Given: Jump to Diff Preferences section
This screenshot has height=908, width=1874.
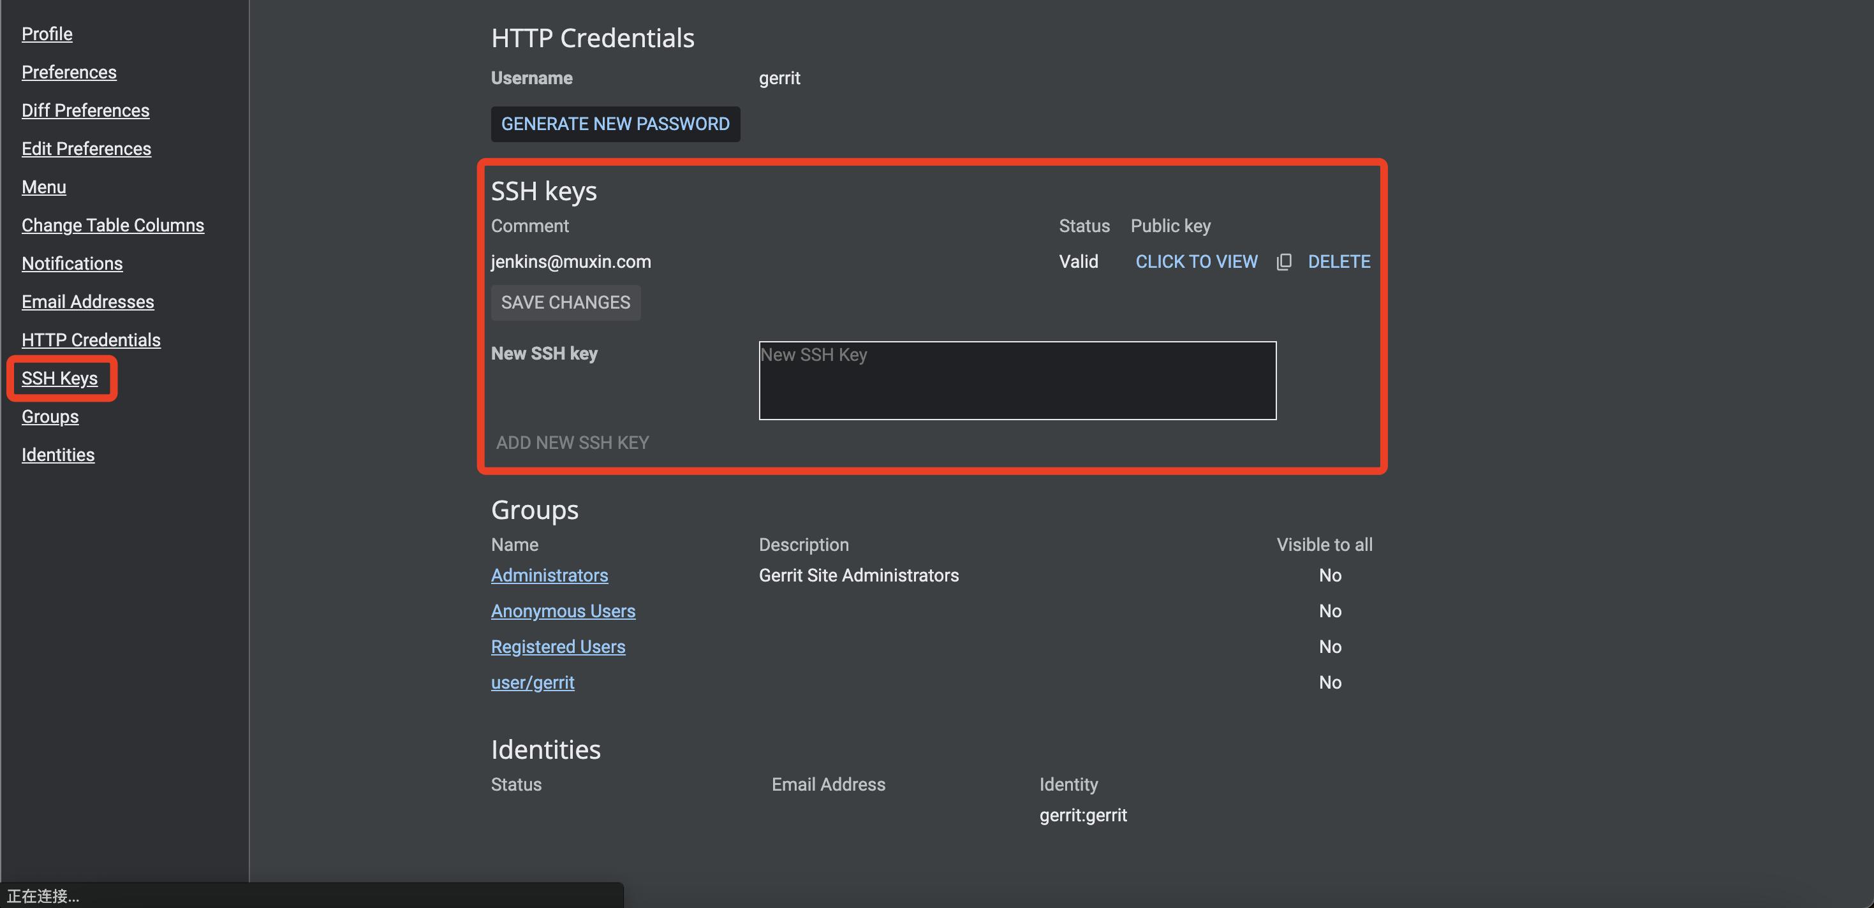Looking at the screenshot, I should click(85, 110).
